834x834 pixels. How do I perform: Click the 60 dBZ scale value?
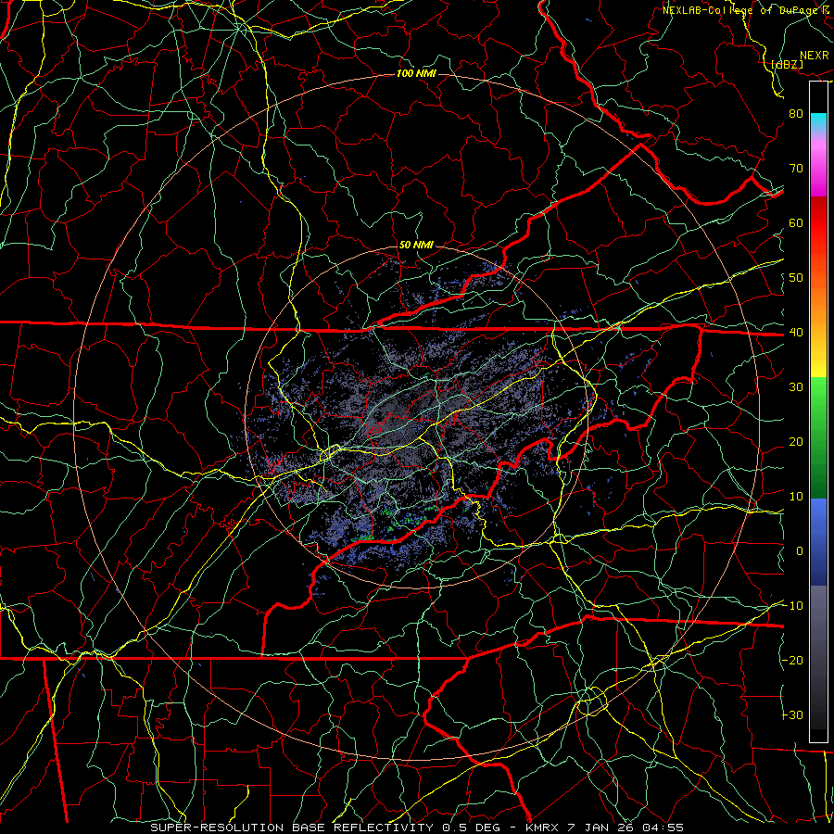coord(796,222)
